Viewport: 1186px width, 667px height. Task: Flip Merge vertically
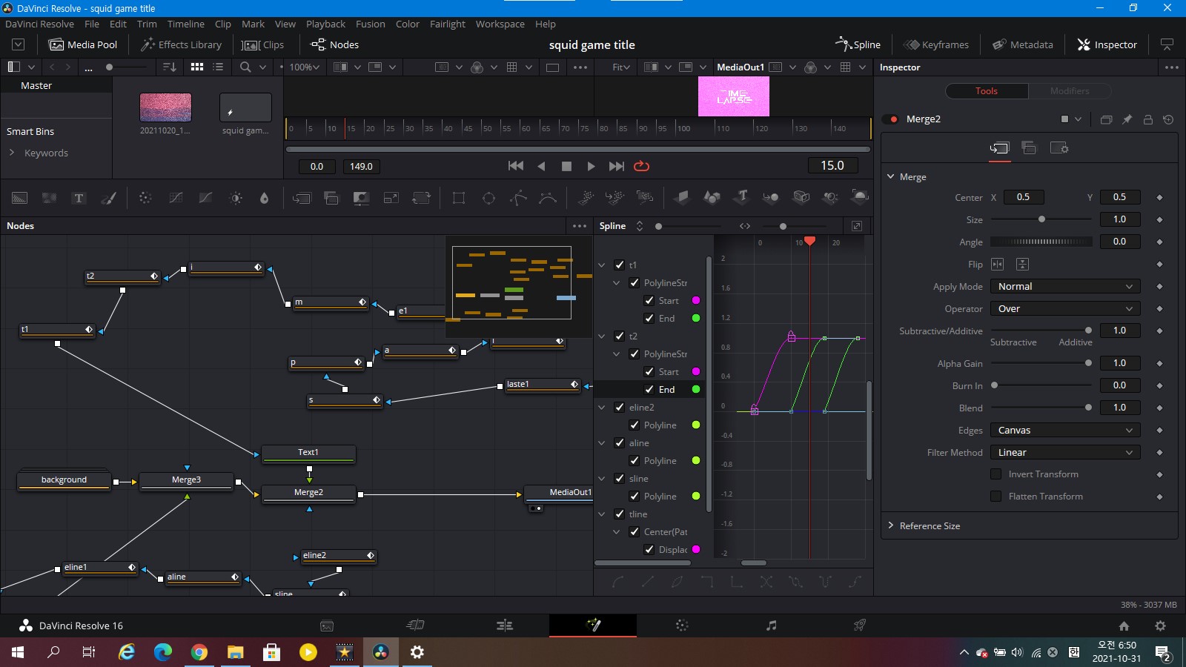(x=1022, y=265)
